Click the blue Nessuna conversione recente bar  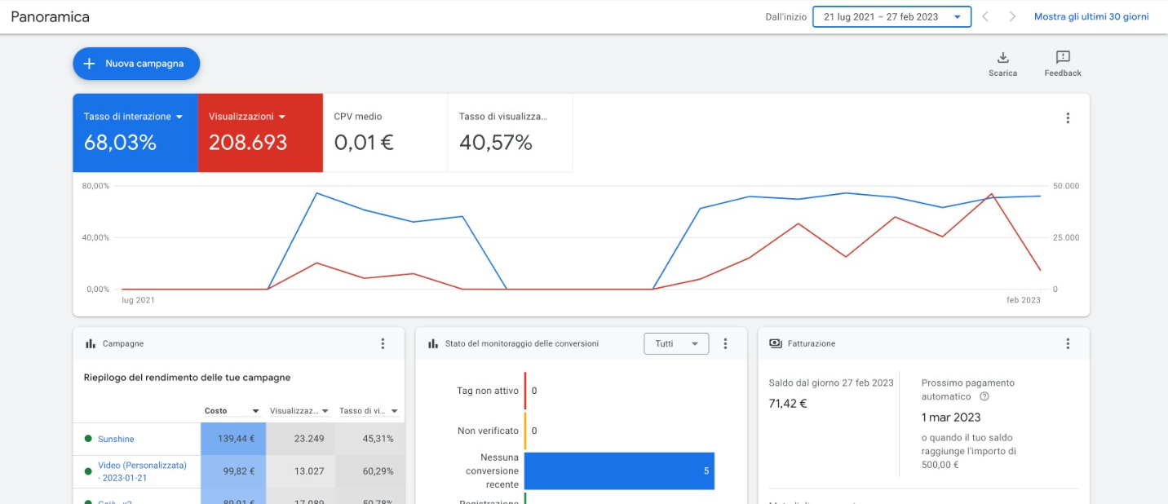[618, 471]
